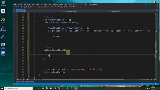The height and width of the screenshot is (90, 160).
Task: Open the File menu
Action: pos(18,4)
